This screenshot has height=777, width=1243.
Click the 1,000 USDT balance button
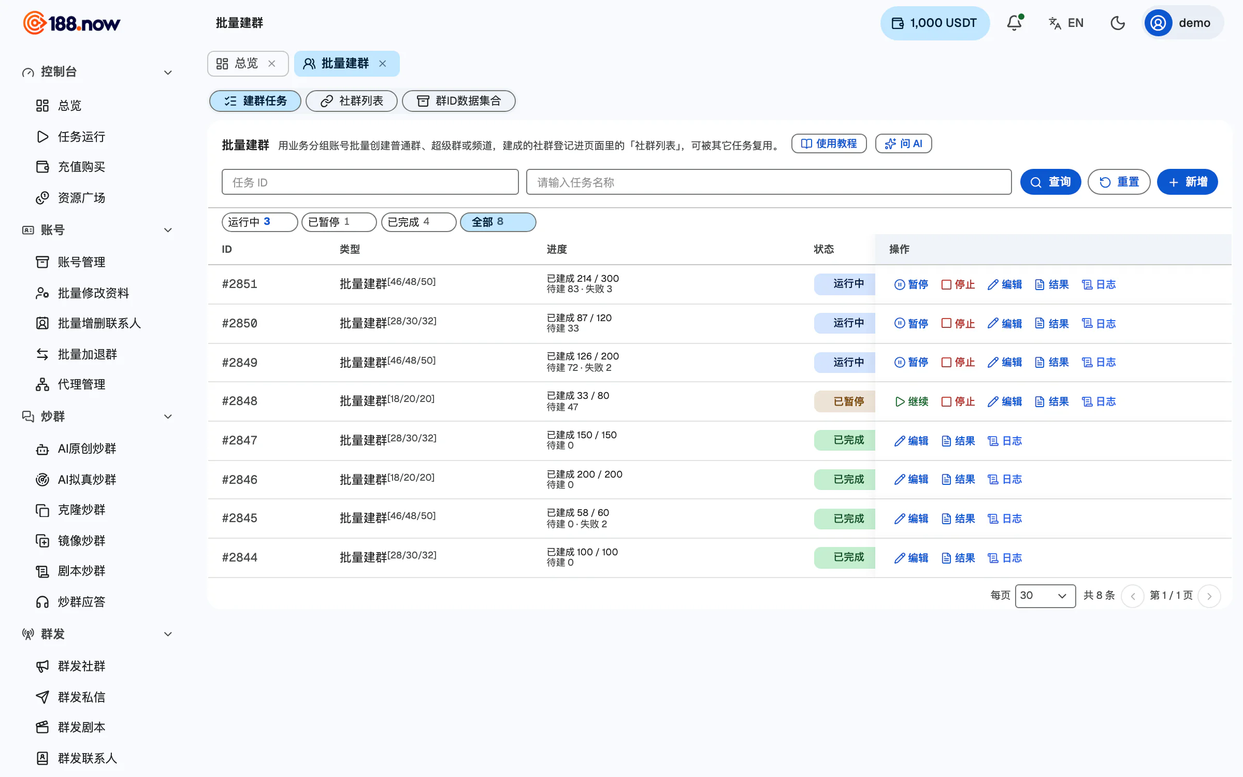(935, 23)
